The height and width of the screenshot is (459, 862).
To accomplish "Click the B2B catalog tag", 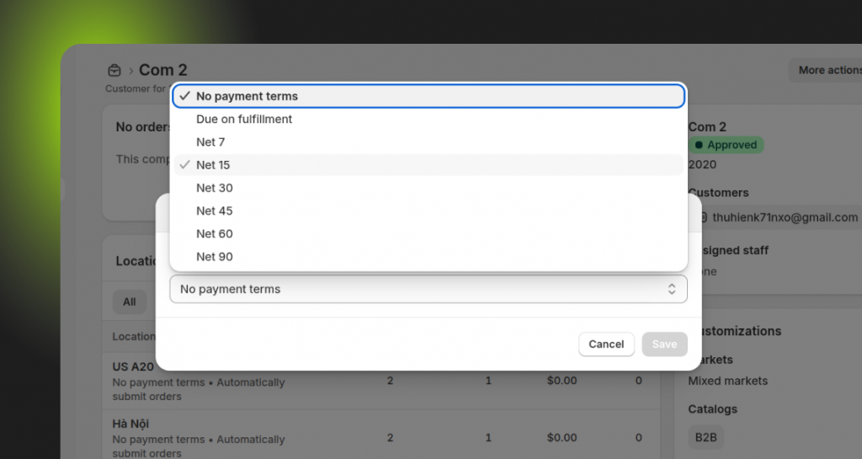I will (705, 438).
